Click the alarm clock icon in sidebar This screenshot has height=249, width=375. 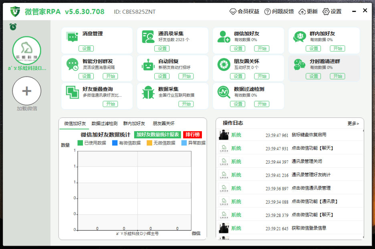pos(12,26)
